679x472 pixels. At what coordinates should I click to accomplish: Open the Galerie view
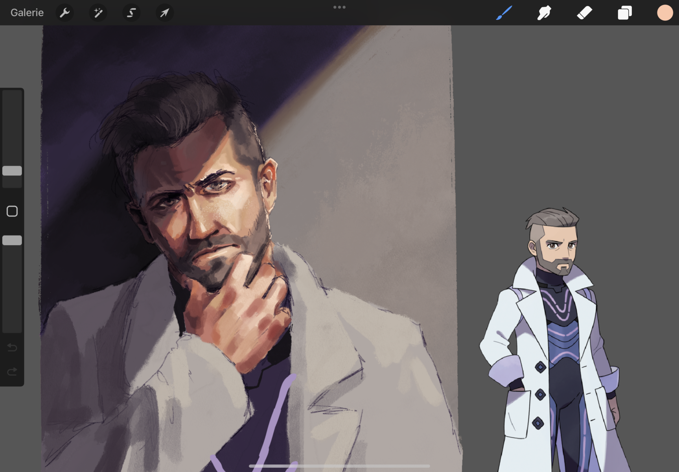pos(27,13)
